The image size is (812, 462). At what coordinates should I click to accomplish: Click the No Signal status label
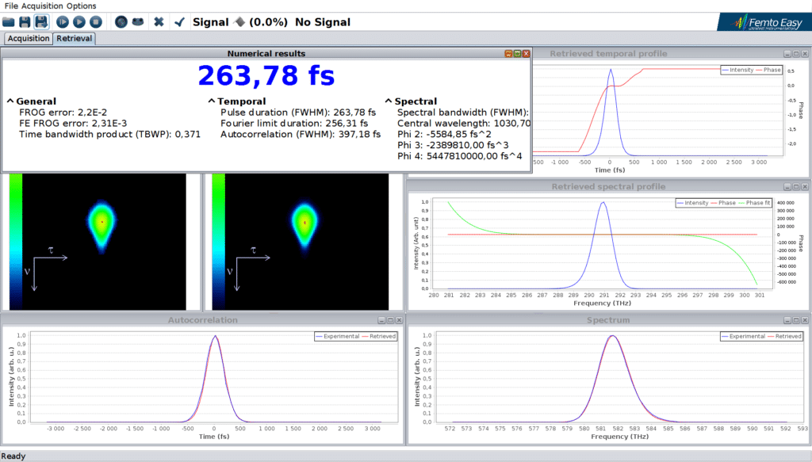click(322, 21)
